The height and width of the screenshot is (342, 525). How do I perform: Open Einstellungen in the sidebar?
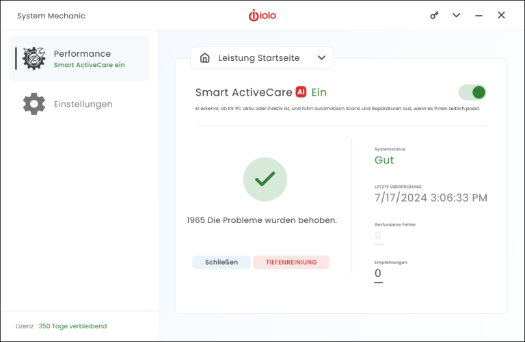[79, 104]
